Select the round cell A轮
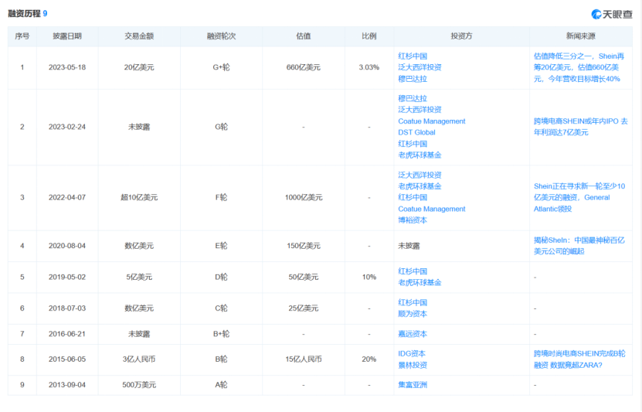642x412 pixels. [221, 385]
